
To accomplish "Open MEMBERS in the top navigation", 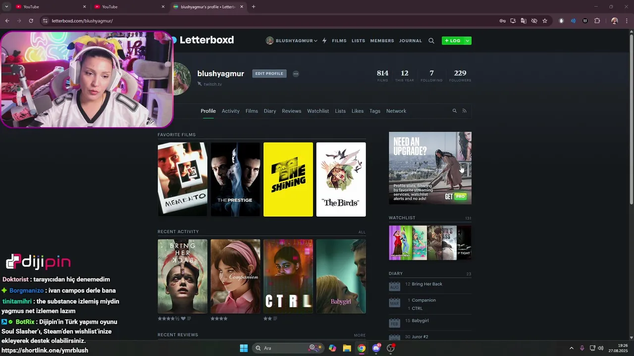I will point(382,41).
